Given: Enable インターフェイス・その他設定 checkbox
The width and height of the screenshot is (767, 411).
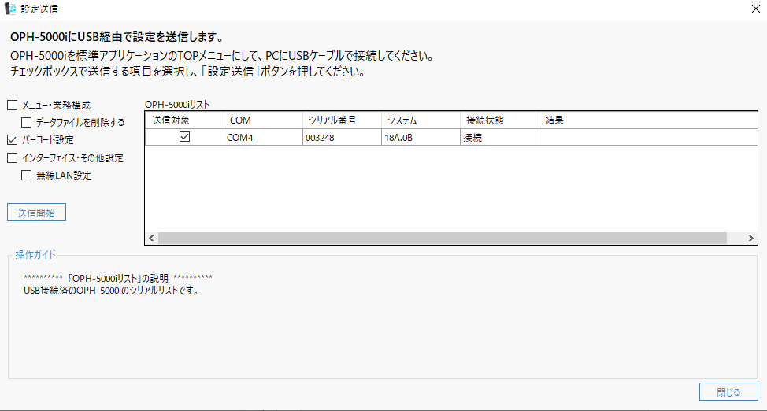Looking at the screenshot, I should coord(13,157).
